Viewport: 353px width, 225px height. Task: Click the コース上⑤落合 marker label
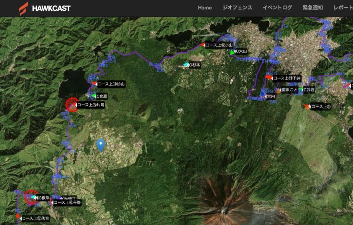pyautogui.click(x=35, y=218)
